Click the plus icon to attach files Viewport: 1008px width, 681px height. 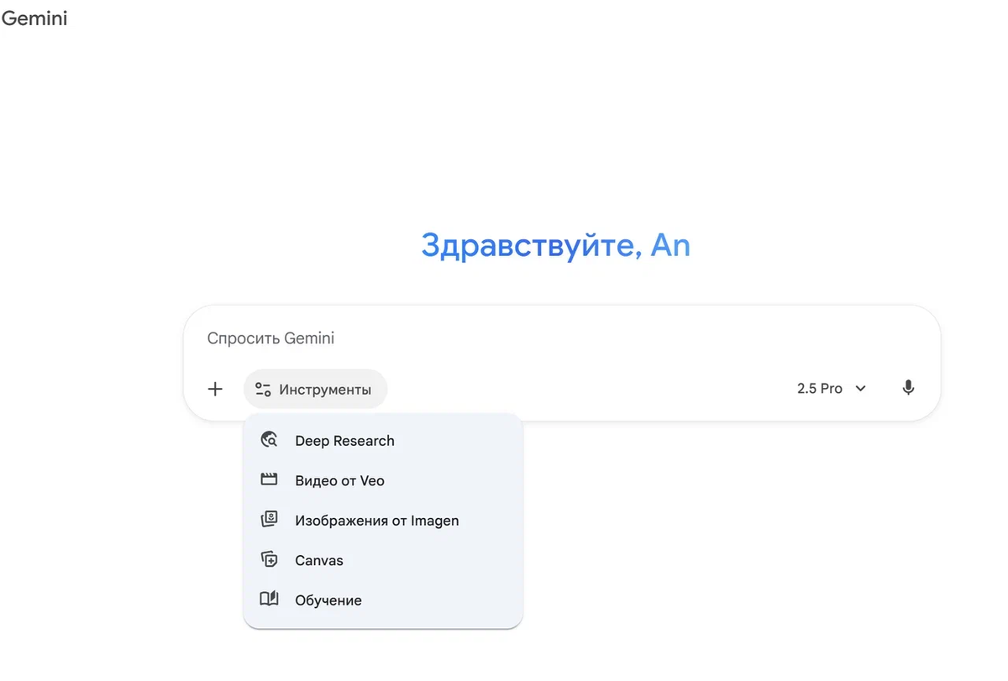215,389
